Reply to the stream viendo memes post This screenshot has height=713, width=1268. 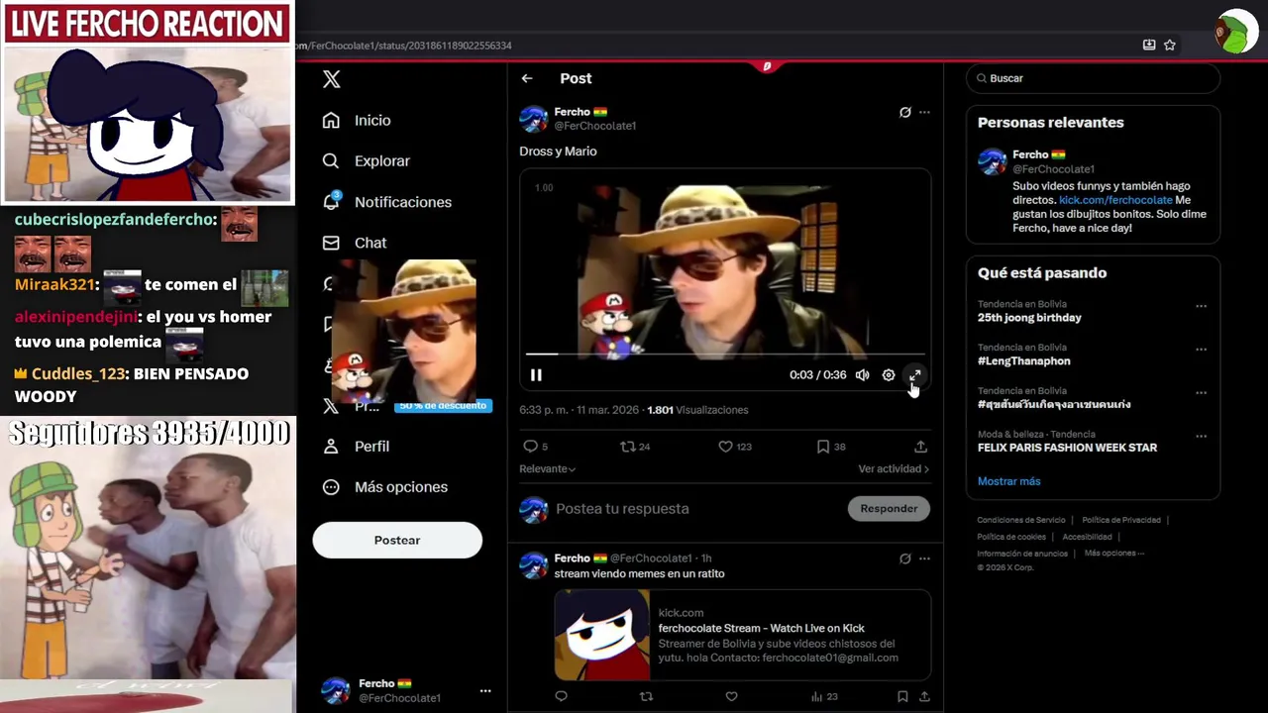coord(561,697)
